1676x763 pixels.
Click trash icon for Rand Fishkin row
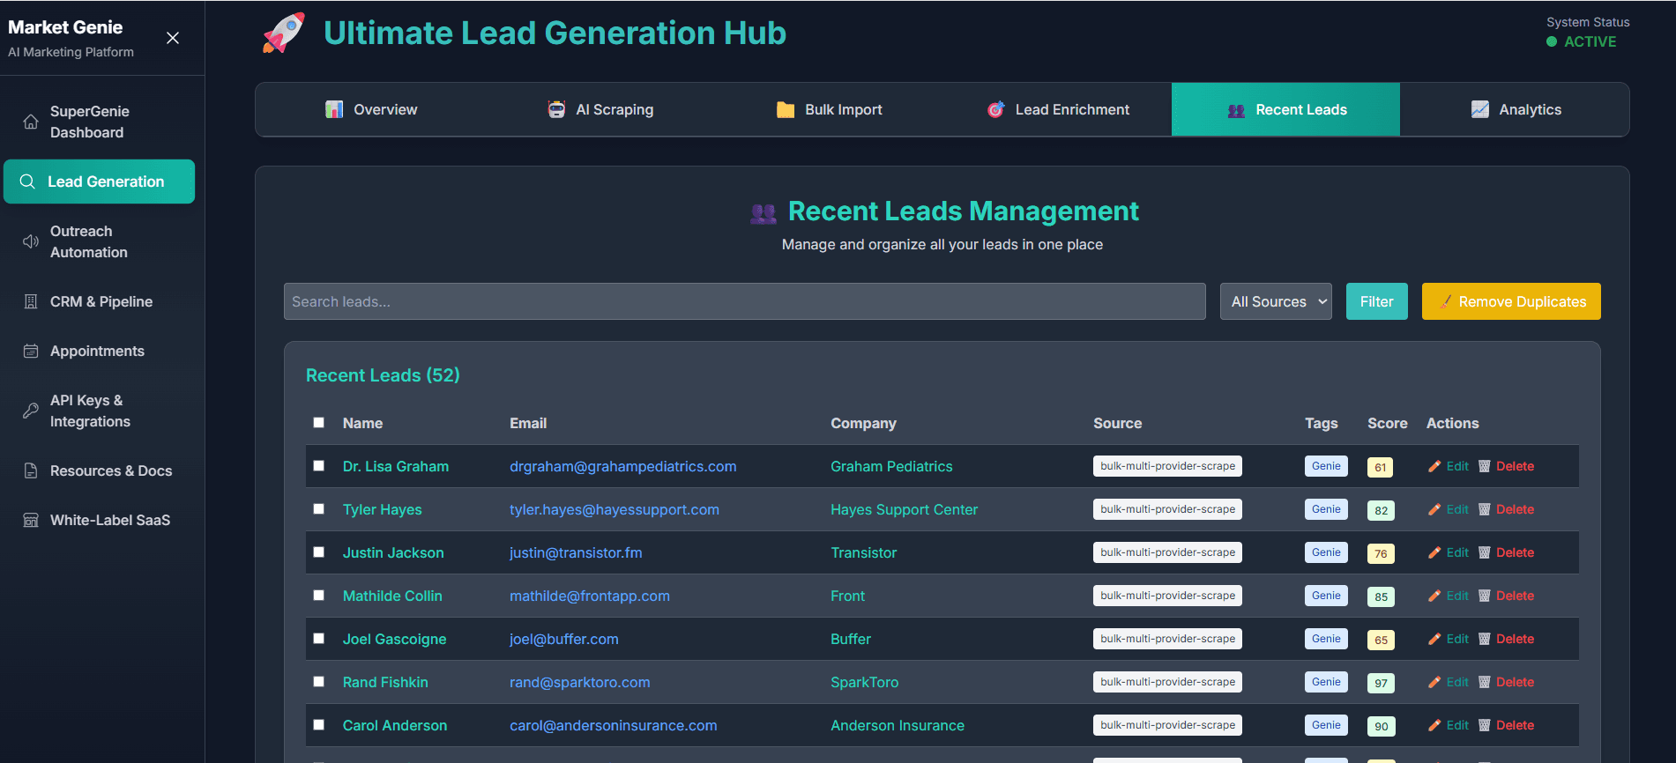(x=1484, y=682)
